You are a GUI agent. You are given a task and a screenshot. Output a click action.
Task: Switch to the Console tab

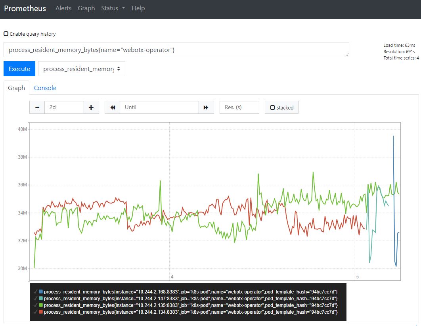coord(45,88)
